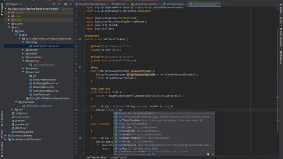Screen dimensions: 283x159
Task: Click the fold marker beside init method
Action: (84, 92)
